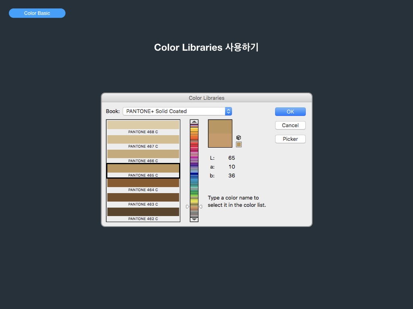Choose the PANTONE 467 C swatch

143,140
